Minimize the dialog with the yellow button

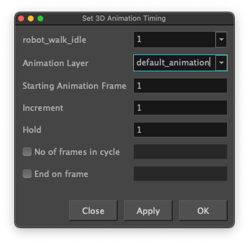coord(30,19)
